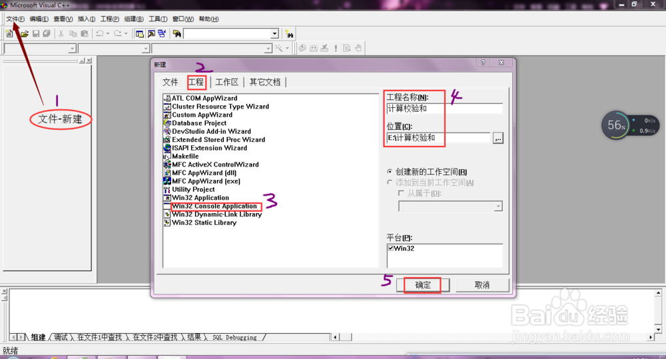Screen dimensions: 666x359
Task: Close the workspace side panel
Action: (x=89, y=61)
